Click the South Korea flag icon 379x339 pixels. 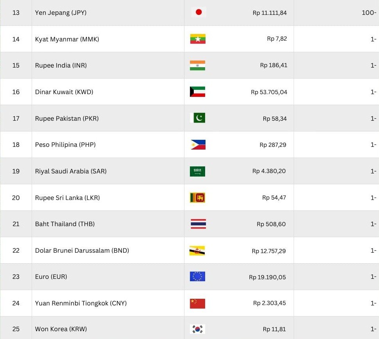198,329
